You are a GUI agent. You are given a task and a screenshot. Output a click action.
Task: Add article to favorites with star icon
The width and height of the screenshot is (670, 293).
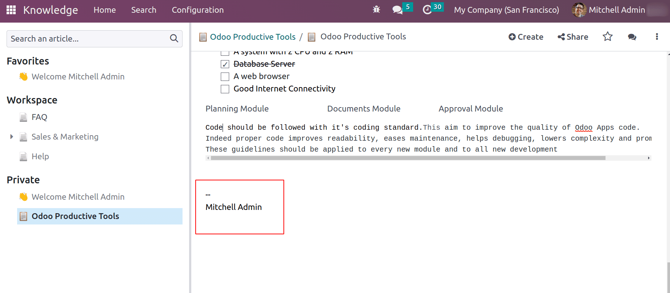point(607,36)
